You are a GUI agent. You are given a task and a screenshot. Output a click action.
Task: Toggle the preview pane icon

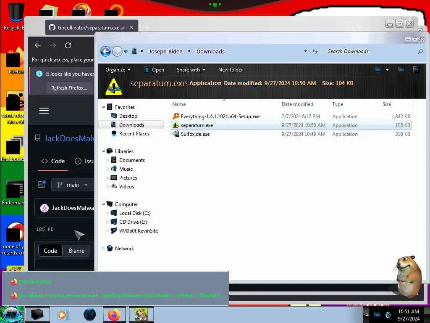point(401,70)
